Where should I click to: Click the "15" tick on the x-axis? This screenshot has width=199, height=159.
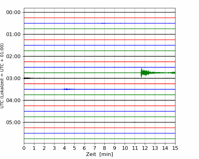175,148
